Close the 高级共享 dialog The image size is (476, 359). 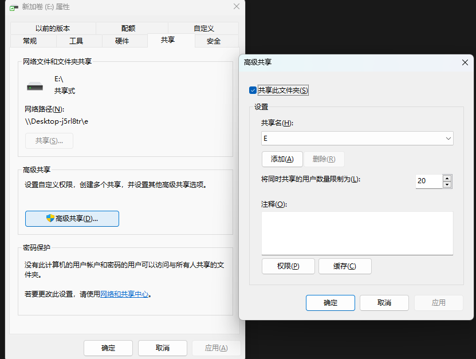465,62
